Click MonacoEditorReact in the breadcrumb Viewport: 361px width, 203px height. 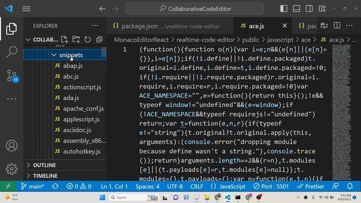click(x=142, y=40)
